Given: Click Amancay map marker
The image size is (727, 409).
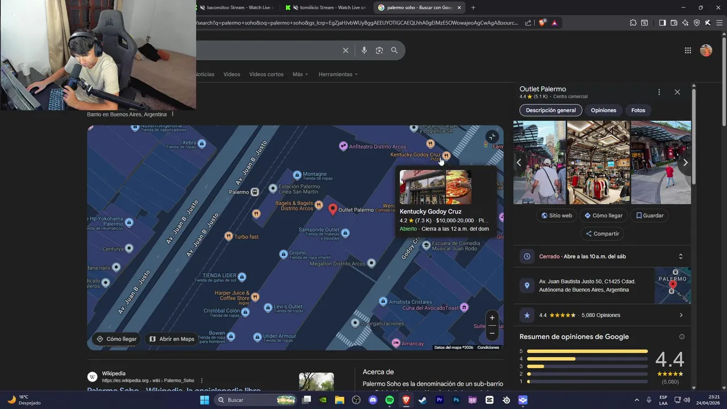Looking at the screenshot, I should pyautogui.click(x=396, y=343).
